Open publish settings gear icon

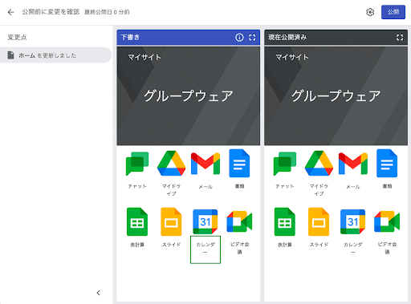point(370,12)
